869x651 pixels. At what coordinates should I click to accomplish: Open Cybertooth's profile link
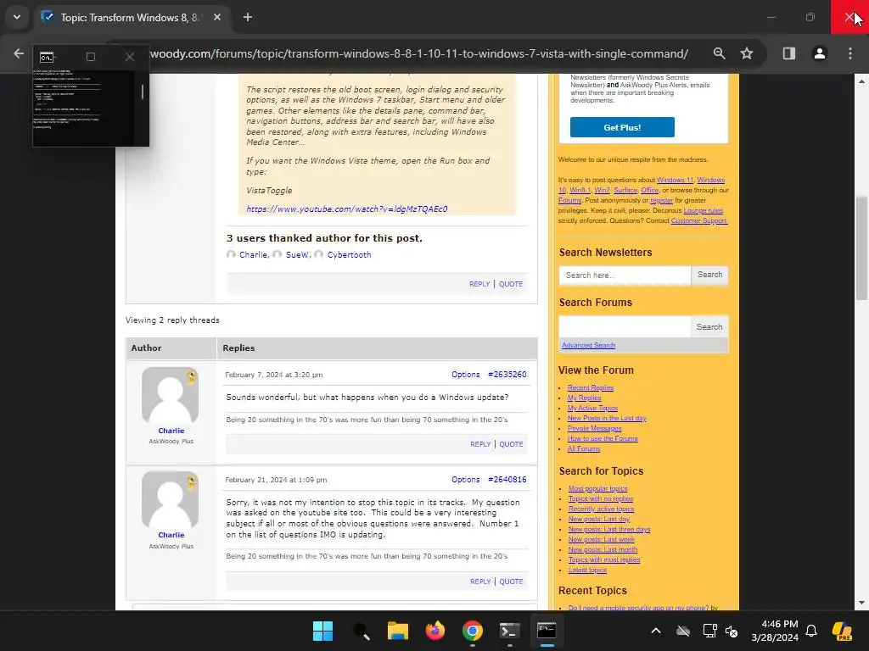(349, 254)
